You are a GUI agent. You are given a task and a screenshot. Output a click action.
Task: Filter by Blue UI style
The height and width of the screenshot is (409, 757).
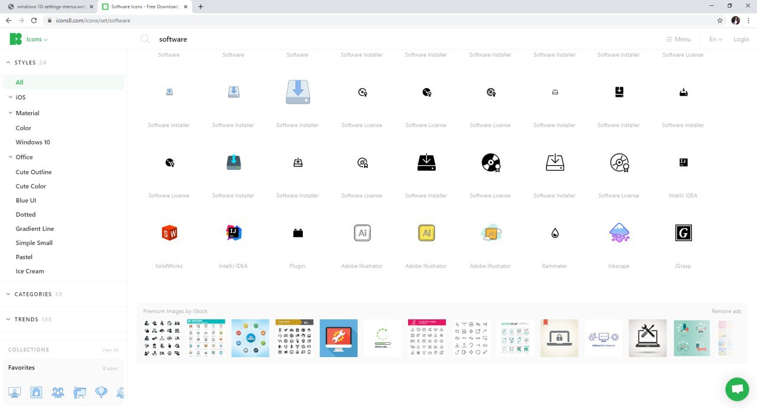(25, 201)
